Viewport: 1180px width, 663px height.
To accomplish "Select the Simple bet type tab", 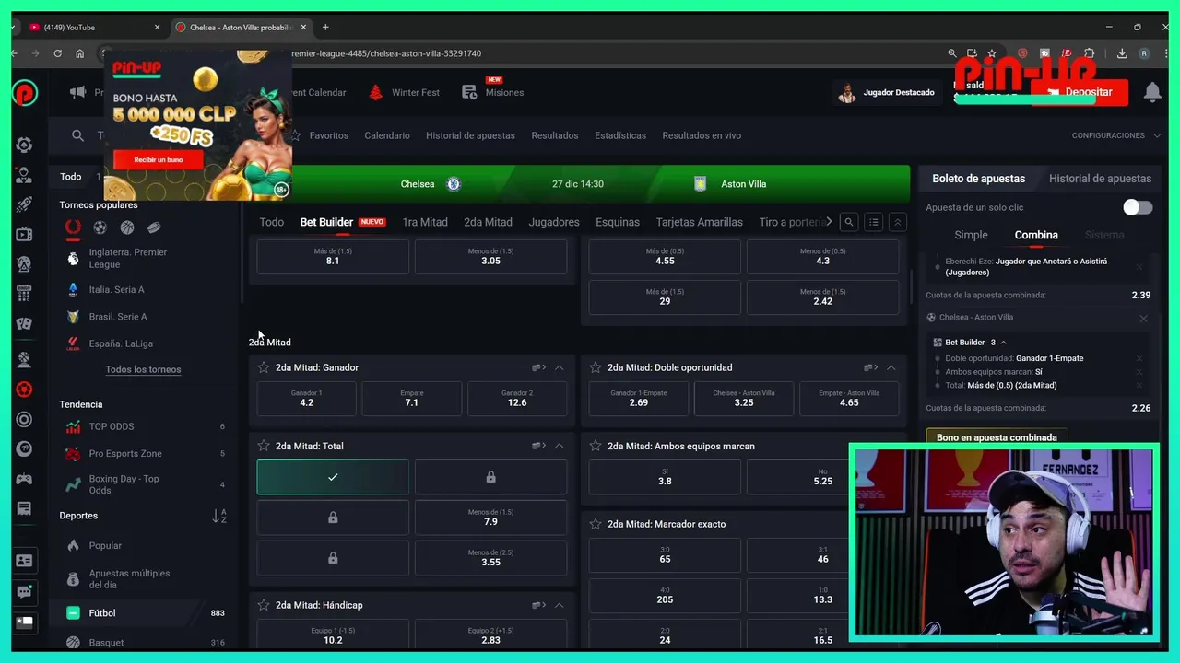I will (971, 236).
